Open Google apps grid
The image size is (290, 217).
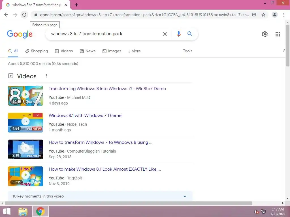278,34
